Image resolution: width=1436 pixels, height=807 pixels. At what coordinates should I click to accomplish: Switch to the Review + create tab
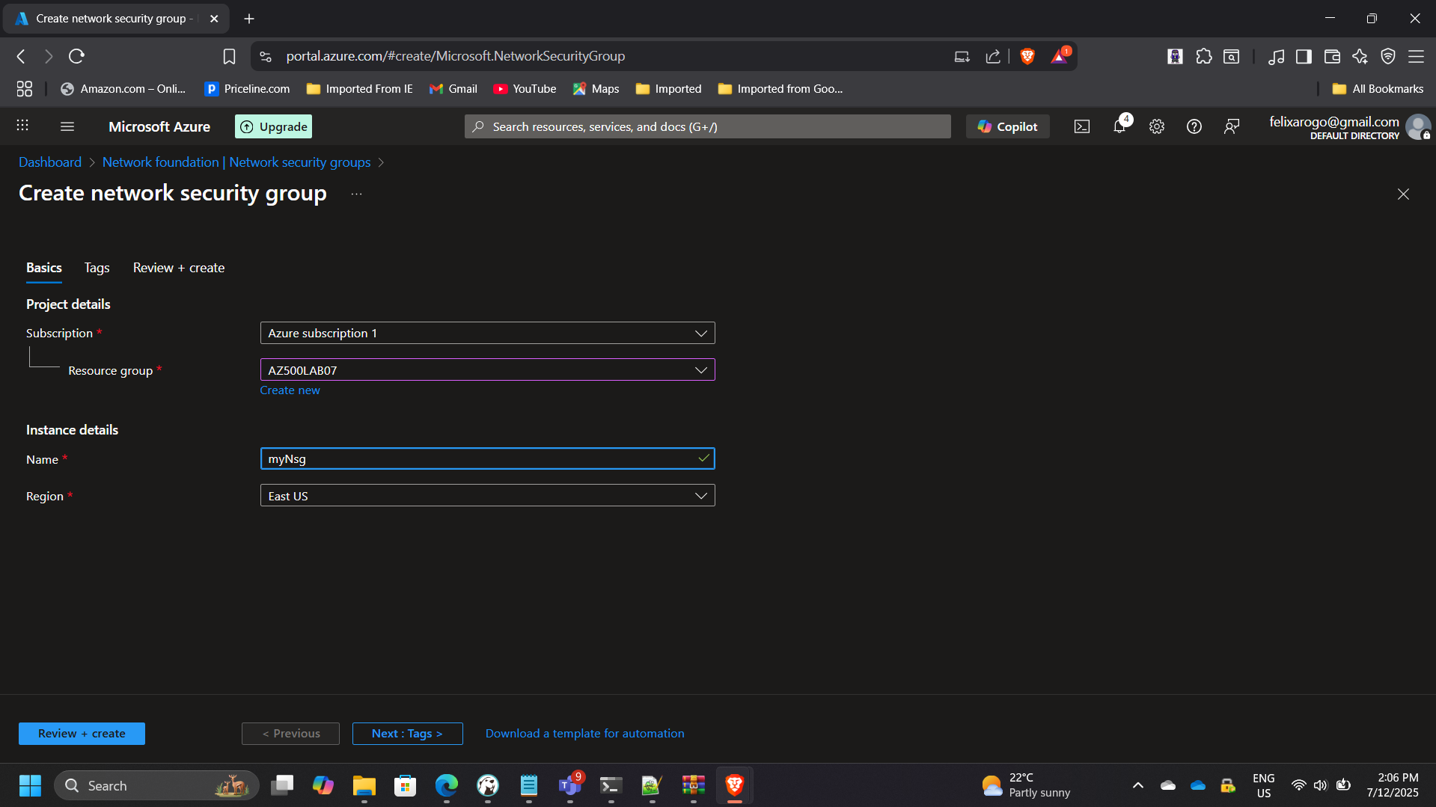[x=178, y=268]
